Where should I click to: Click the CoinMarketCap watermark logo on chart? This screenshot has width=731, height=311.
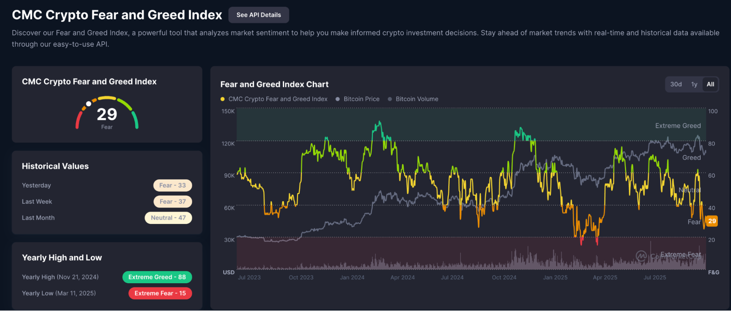641,256
